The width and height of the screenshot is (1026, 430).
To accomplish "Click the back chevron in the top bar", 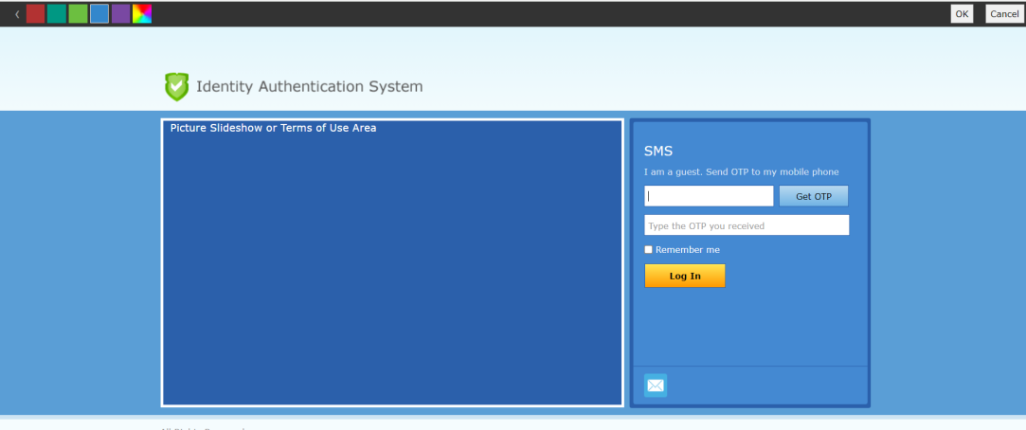I will tap(16, 14).
